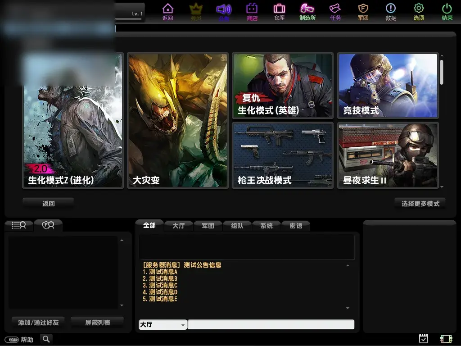Switch to the 系统 chat tab
The width and height of the screenshot is (461, 346).
(x=266, y=225)
